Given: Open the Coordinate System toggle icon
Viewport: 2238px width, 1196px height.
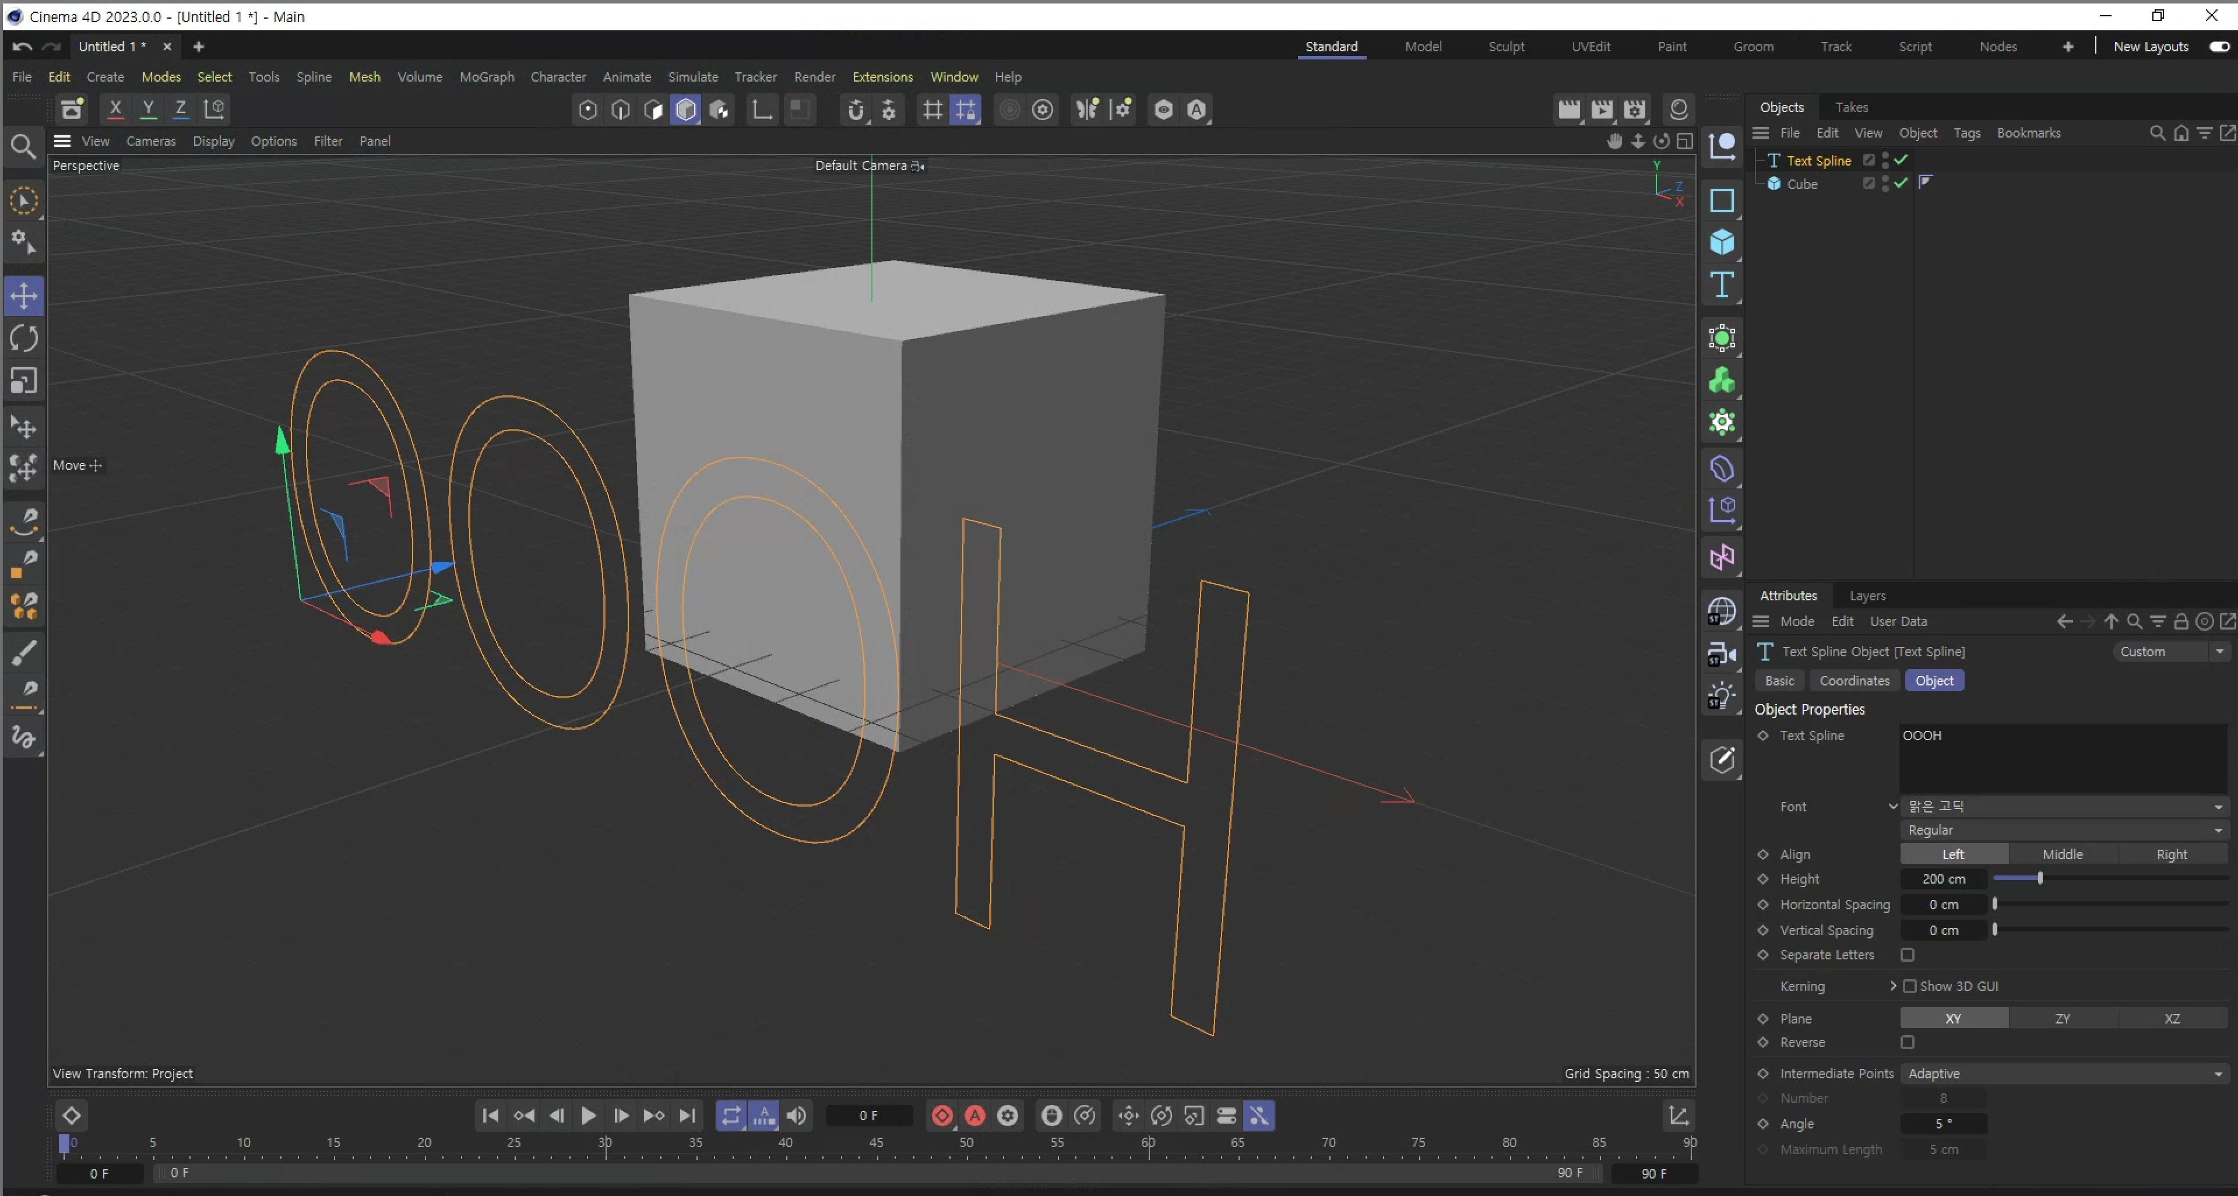Looking at the screenshot, I should (214, 110).
